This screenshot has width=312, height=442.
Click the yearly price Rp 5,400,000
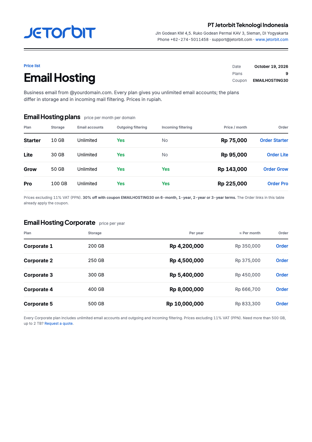[x=187, y=275]
